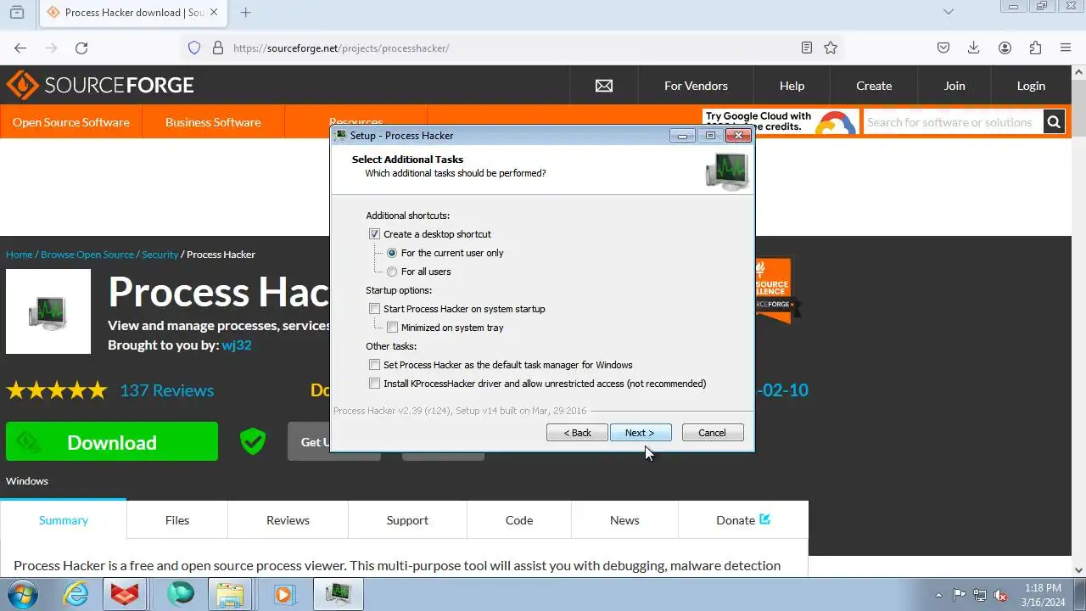The width and height of the screenshot is (1086, 611).
Task: Open the Pocket save icon
Action: click(943, 48)
